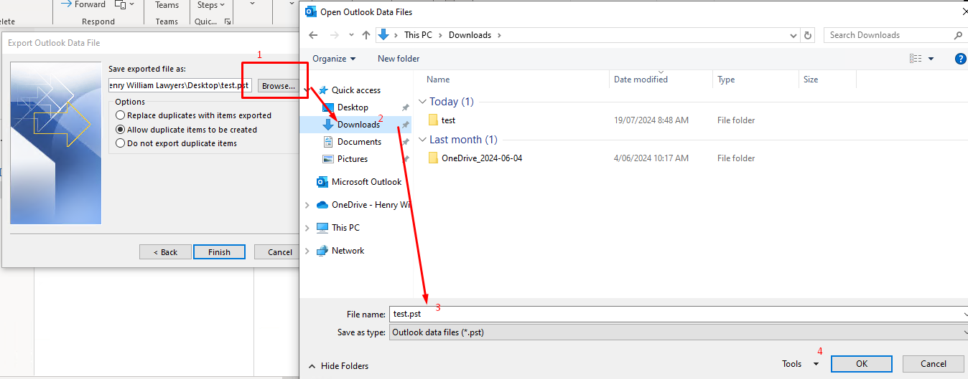Click the Finish button

pyautogui.click(x=219, y=252)
